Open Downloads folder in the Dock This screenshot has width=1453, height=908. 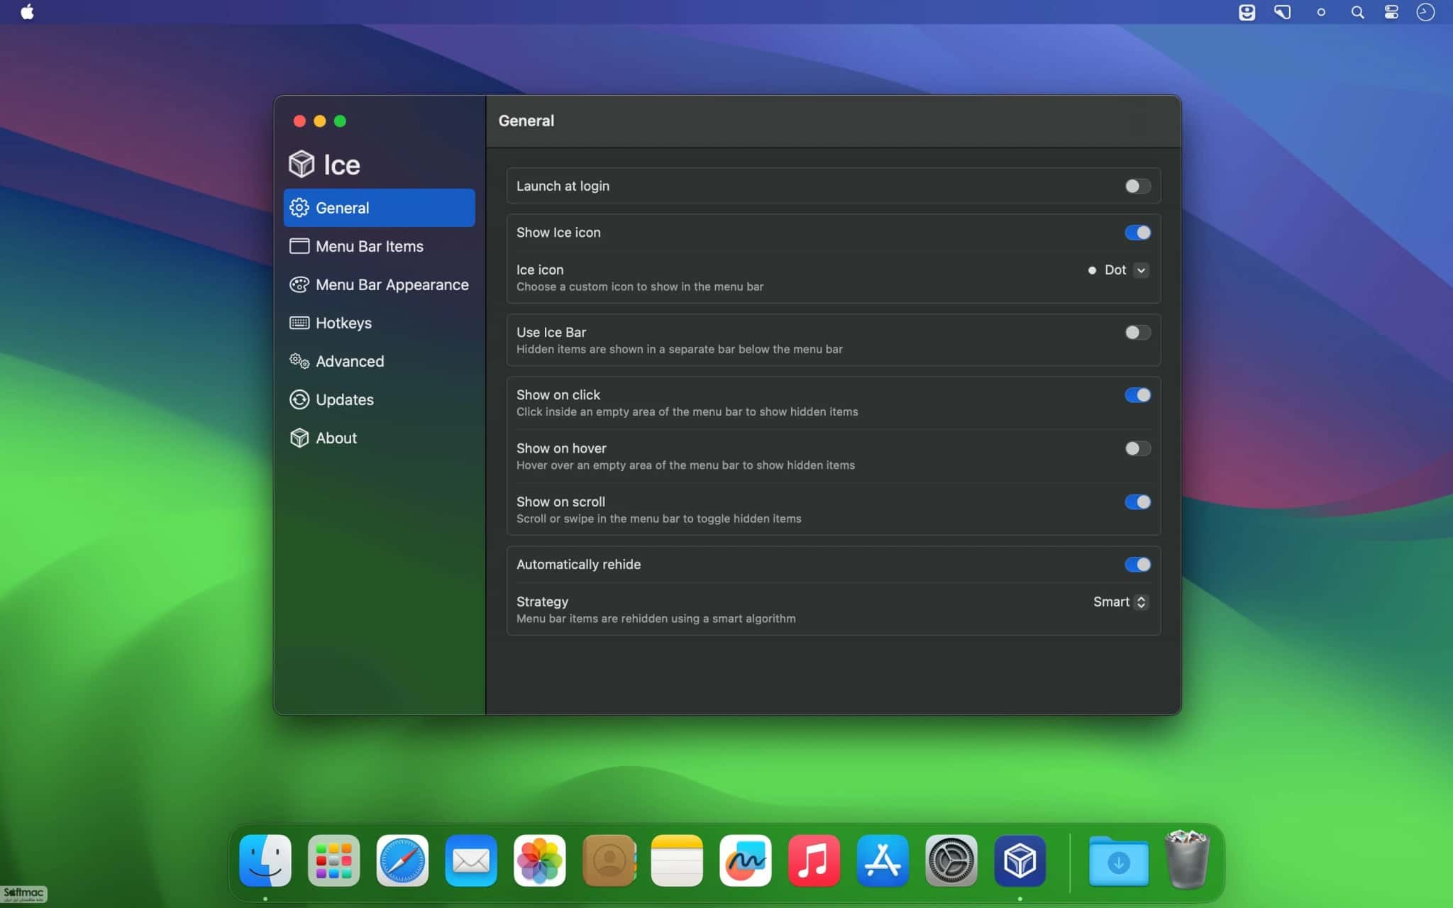pyautogui.click(x=1118, y=860)
